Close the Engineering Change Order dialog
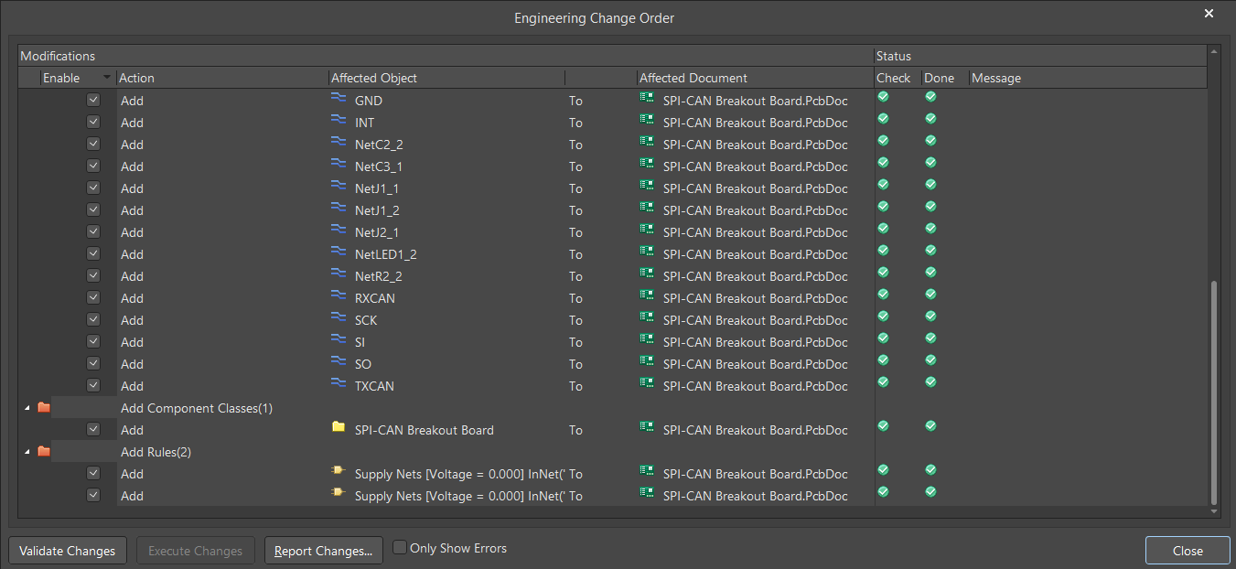The image size is (1236, 569). (1188, 551)
